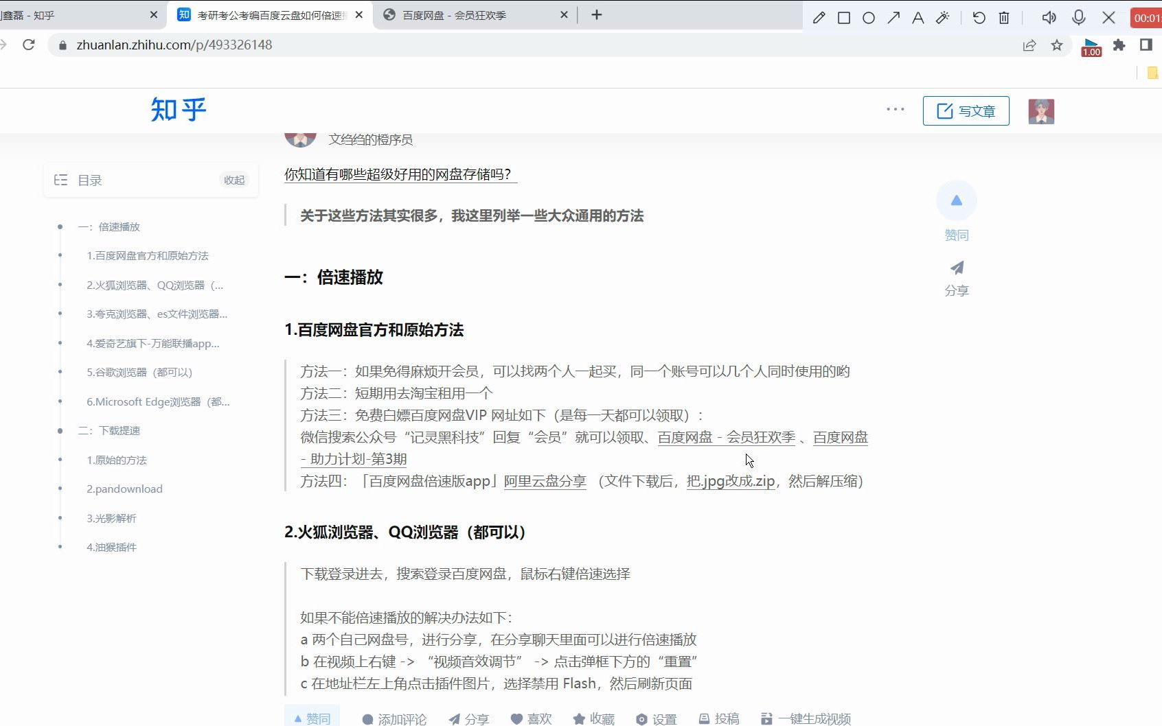Select the pencil draw tool in recorder toolbar

tap(819, 18)
